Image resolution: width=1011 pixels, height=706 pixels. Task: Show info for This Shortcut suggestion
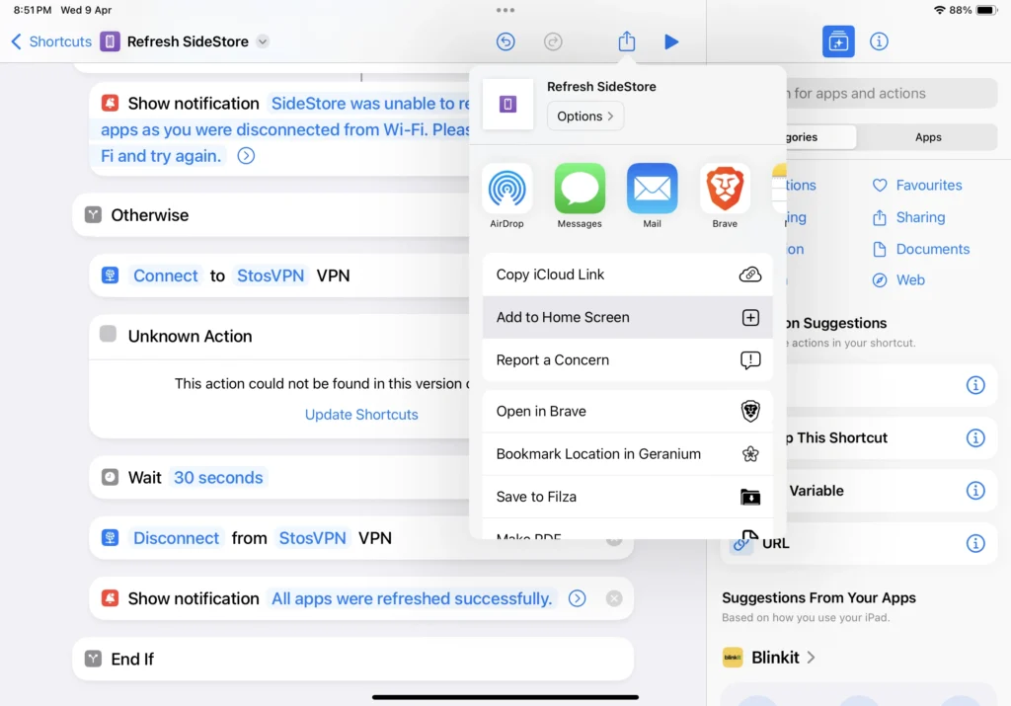[975, 437]
